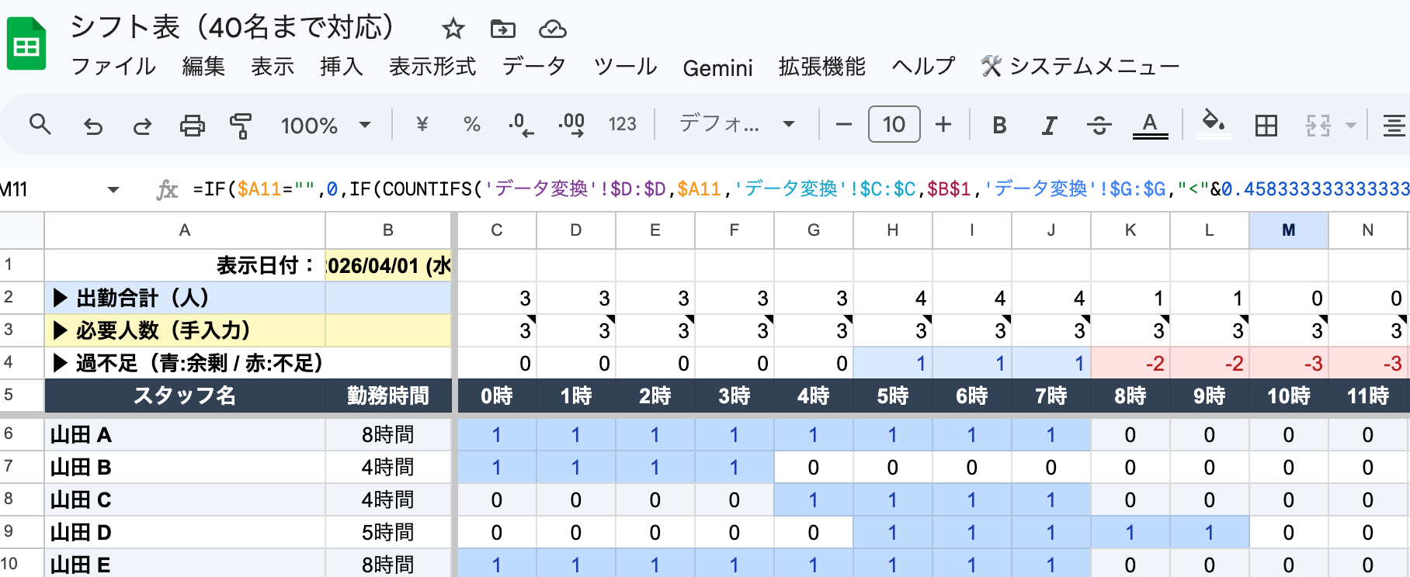Open the 編集 menu

tap(203, 67)
